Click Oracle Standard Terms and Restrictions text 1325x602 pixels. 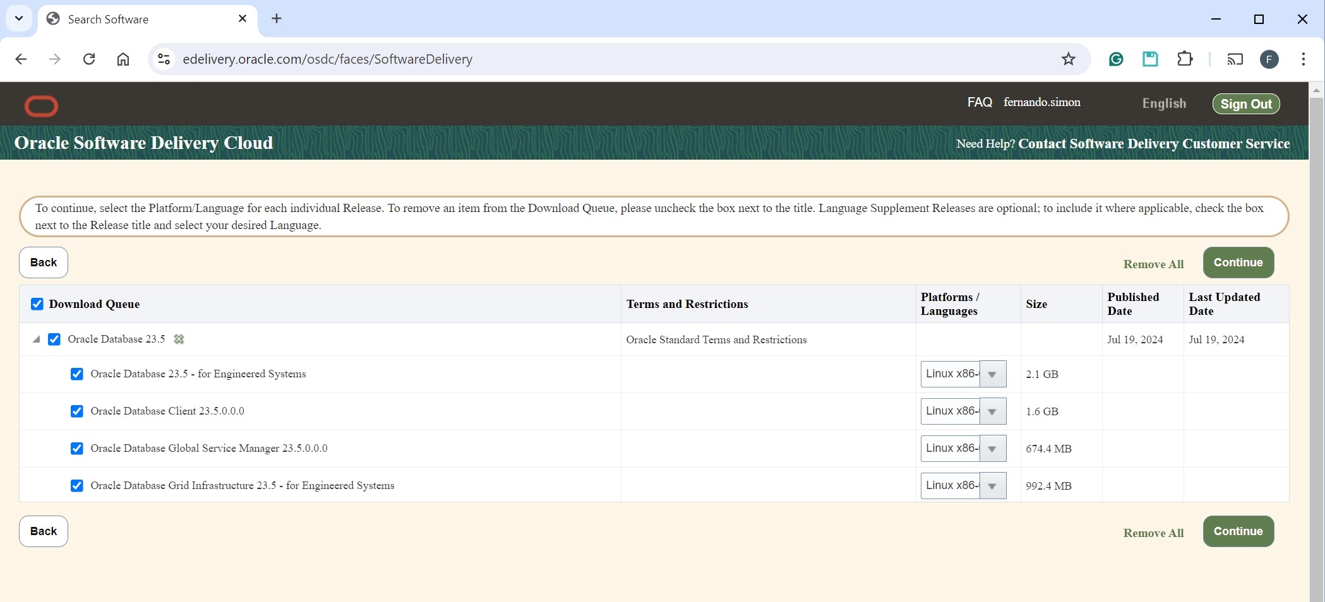[716, 339]
